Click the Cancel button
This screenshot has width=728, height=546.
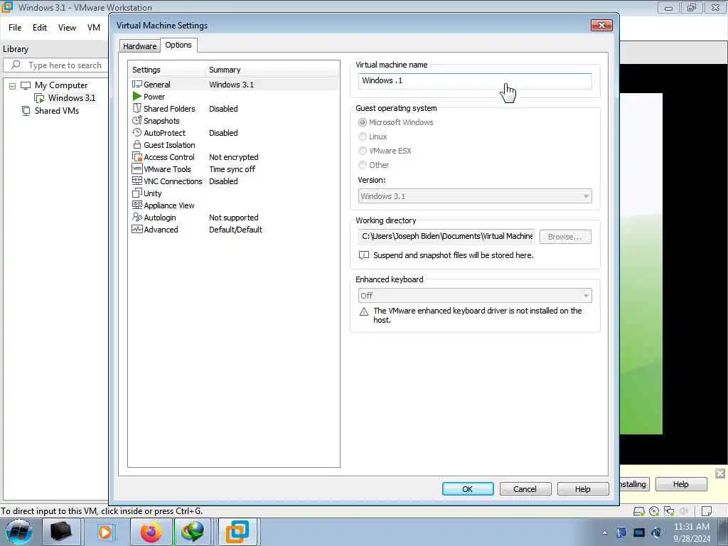(525, 489)
